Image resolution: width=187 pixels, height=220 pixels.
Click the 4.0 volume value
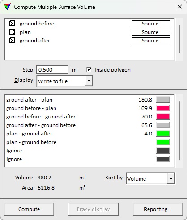pos(149,134)
